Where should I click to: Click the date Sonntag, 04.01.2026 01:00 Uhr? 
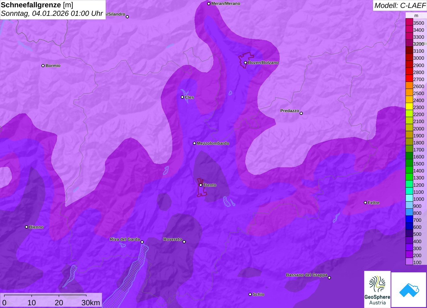tap(52, 13)
